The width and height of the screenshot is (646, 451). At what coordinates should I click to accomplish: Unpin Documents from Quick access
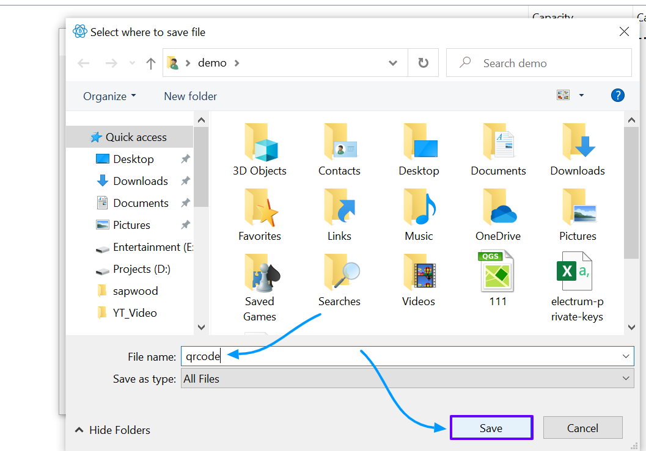coord(185,203)
